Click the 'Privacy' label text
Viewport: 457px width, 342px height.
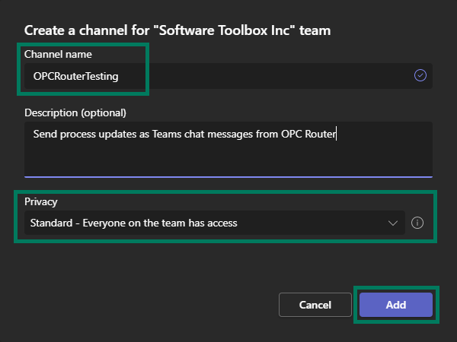pyautogui.click(x=41, y=202)
